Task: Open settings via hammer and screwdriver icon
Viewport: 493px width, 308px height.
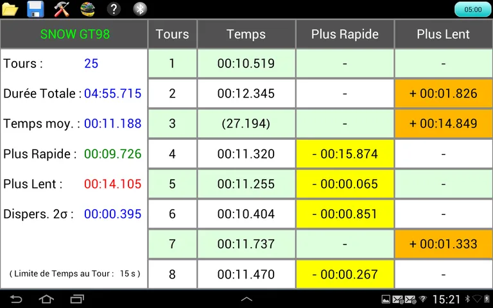Action: point(62,9)
